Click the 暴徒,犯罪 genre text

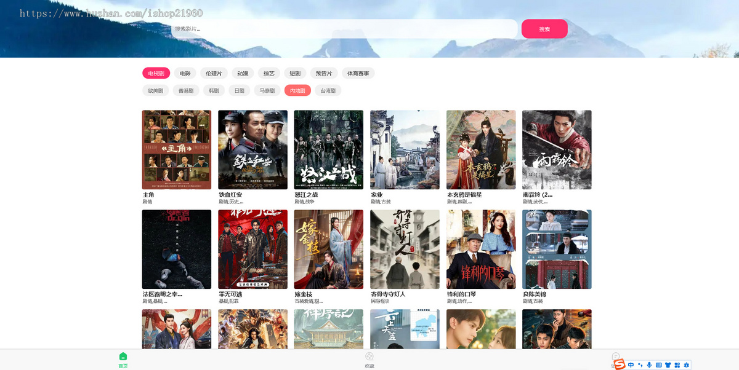228,301
